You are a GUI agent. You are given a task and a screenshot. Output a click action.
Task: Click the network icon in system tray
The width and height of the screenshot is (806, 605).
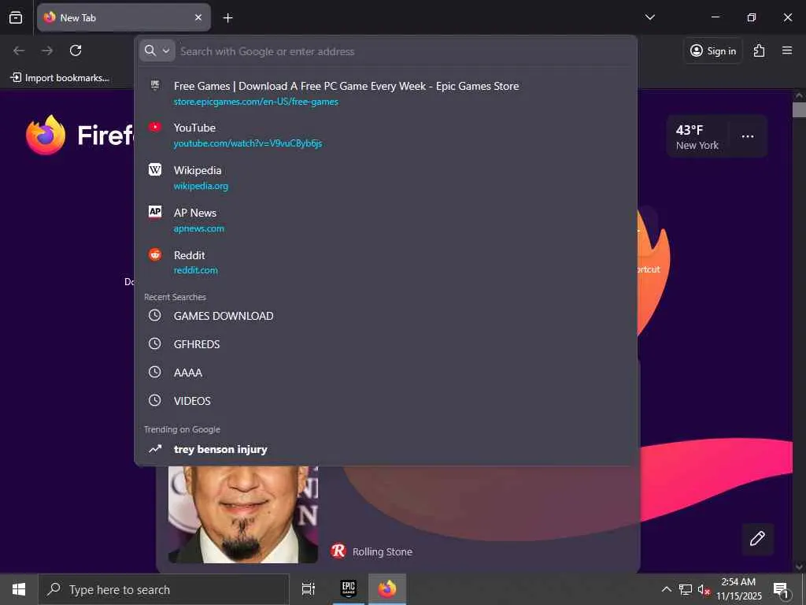[x=686, y=589]
